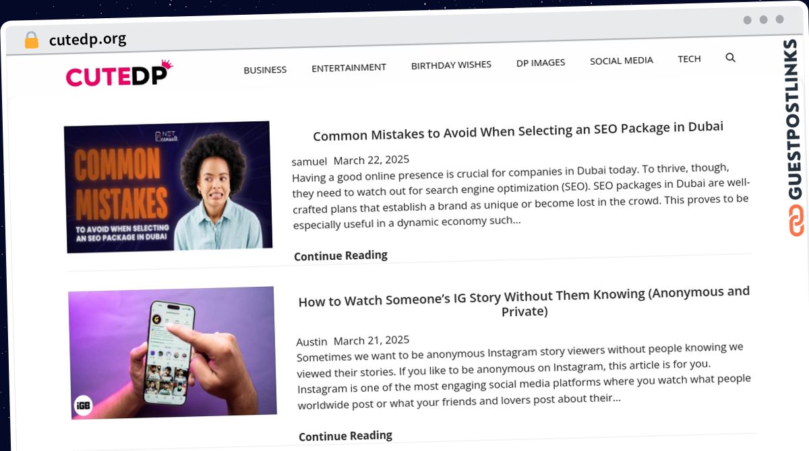Open the Watch Someone's IG Story article title
Image resolution: width=809 pixels, height=451 pixels.
click(524, 302)
